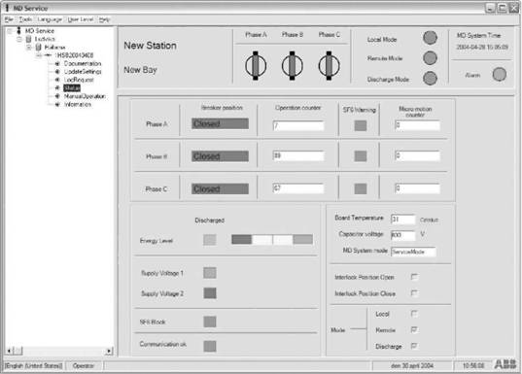Click the Ludvika station database icon

28,39
